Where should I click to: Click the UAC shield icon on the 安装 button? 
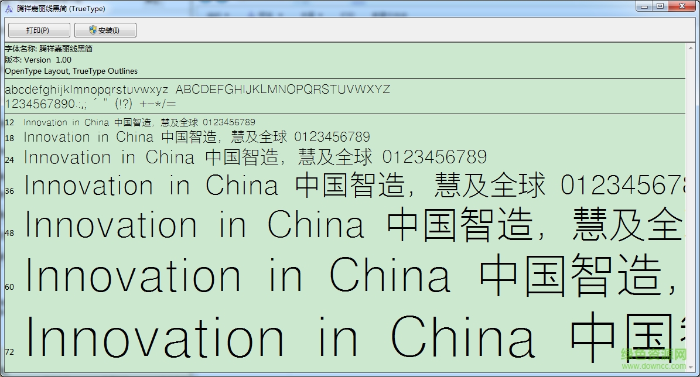(93, 30)
